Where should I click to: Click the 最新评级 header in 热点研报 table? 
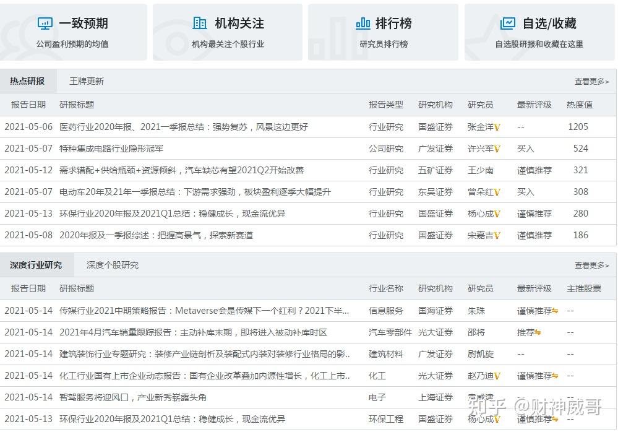(534, 105)
